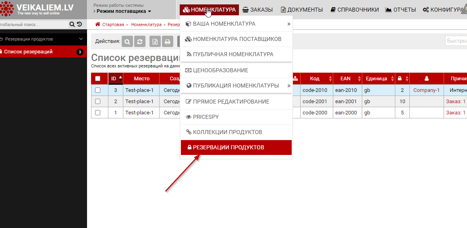This screenshot has width=467, height=228.
Task: Collapse the Резервации продуктов sidebar section
Action: pyautogui.click(x=81, y=39)
